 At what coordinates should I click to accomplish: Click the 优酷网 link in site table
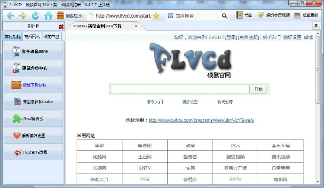point(99,157)
